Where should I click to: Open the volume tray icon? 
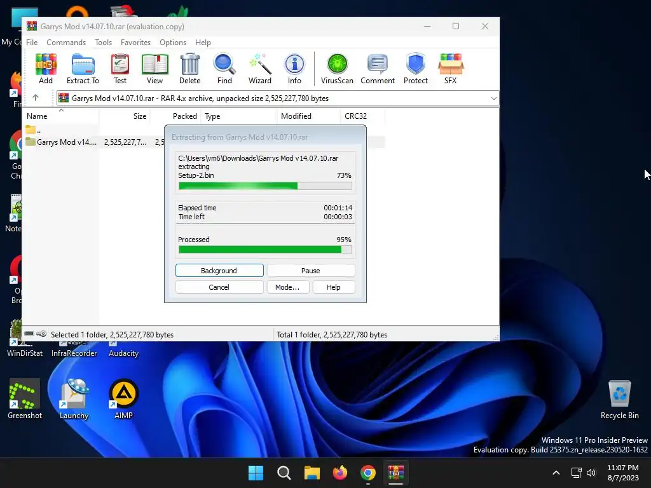(591, 473)
